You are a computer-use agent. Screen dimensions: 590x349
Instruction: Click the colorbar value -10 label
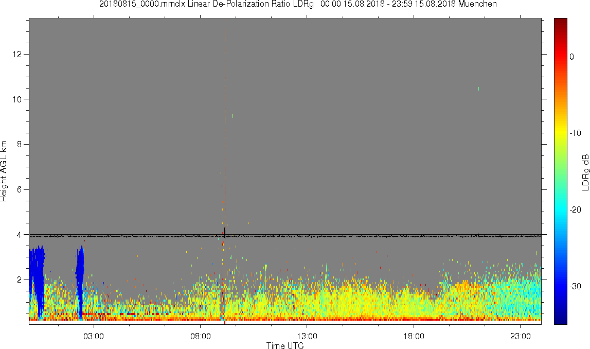pos(575,133)
